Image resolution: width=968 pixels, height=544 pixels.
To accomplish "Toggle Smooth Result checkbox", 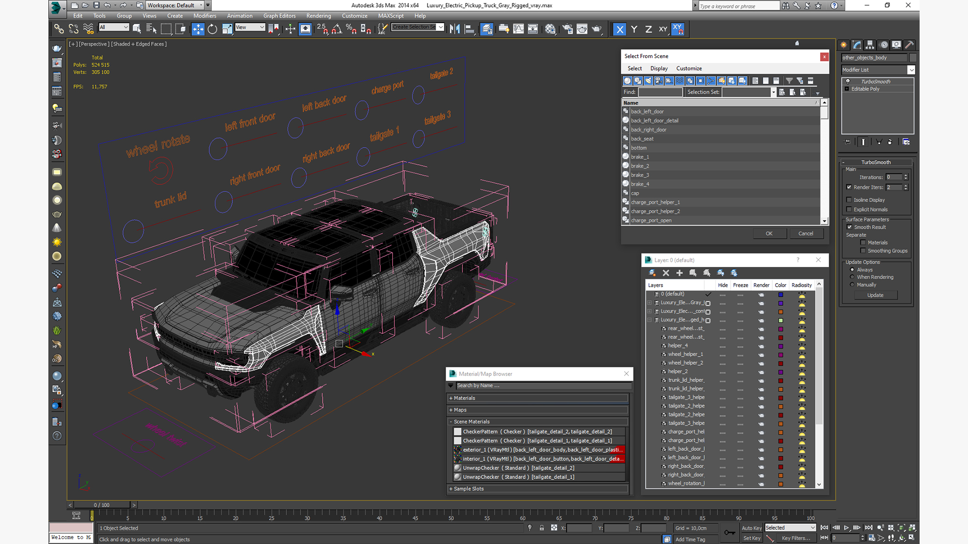I will click(x=850, y=227).
